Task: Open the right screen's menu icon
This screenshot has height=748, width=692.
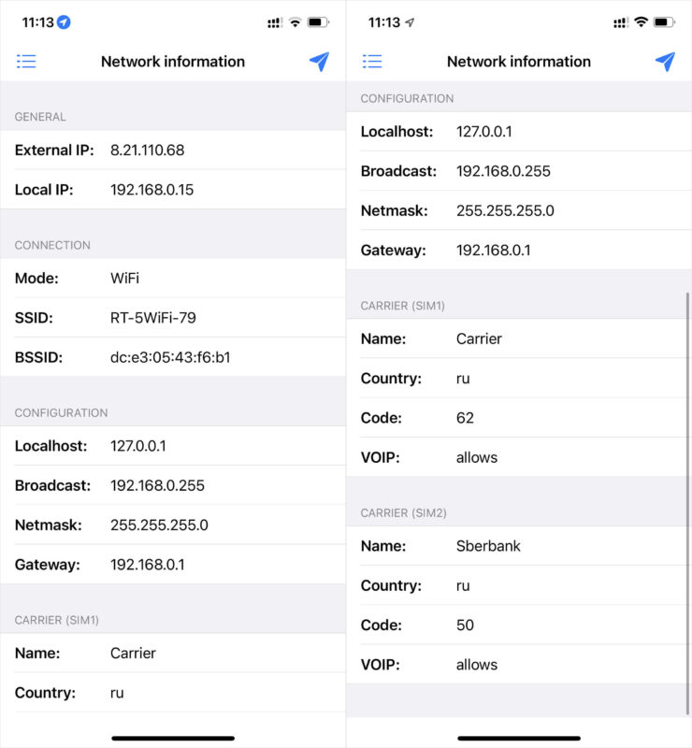Action: coord(371,61)
